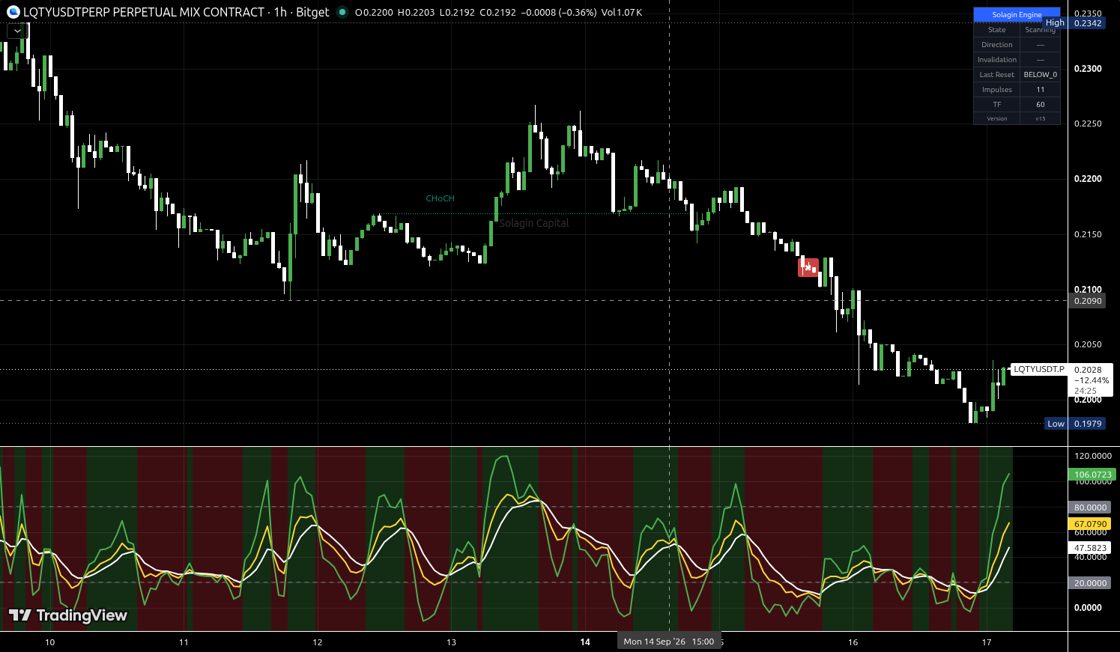This screenshot has height=652, width=1120.
Task: Click the open price O0.2200 value
Action: (x=374, y=13)
